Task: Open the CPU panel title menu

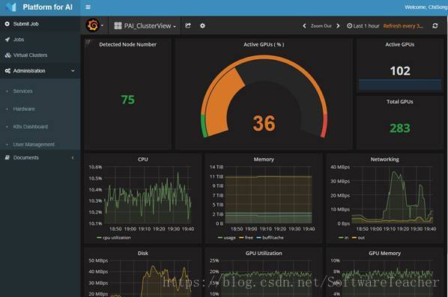Action: (143, 159)
